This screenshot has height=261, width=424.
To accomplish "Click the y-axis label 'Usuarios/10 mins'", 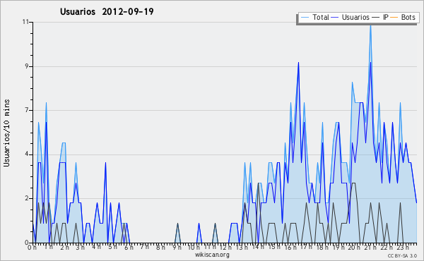I will pyautogui.click(x=6, y=133).
